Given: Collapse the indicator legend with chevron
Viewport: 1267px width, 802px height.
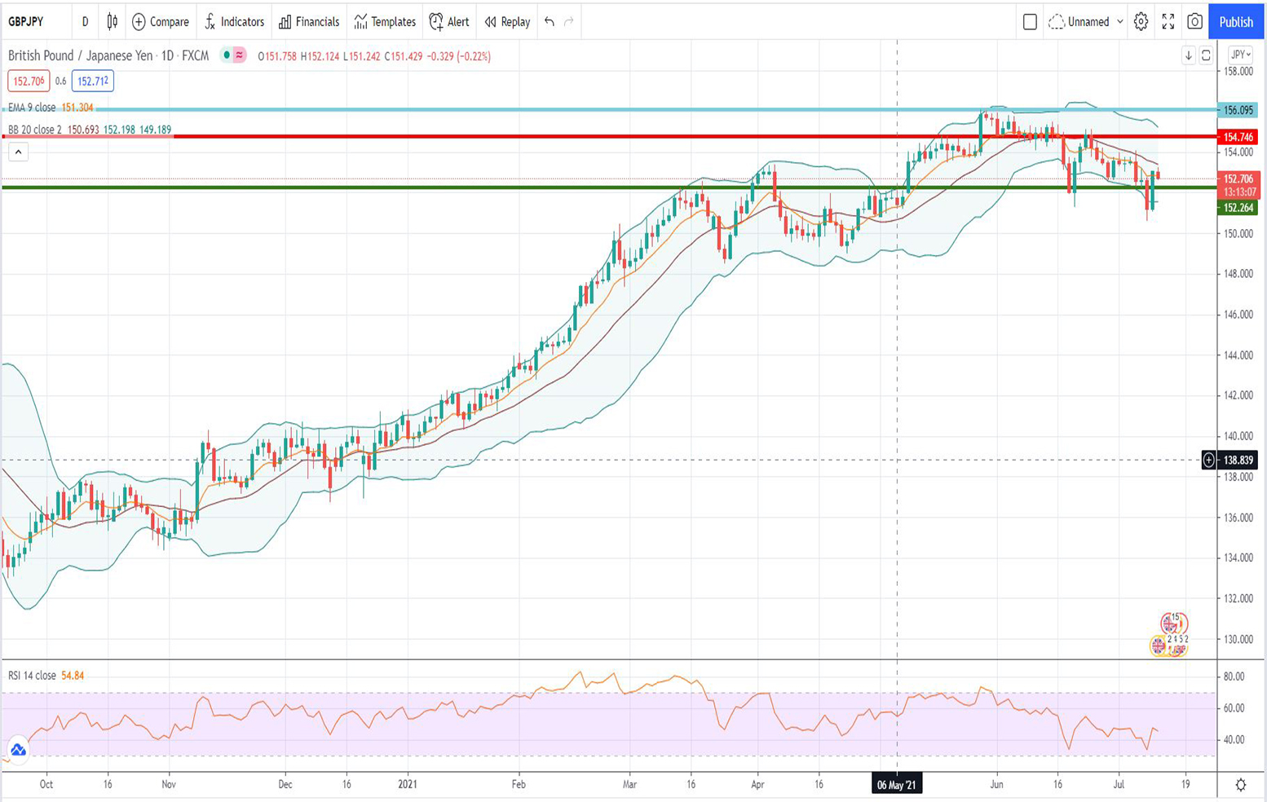Looking at the screenshot, I should (18, 152).
